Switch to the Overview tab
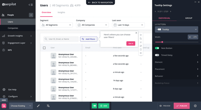201x110 pixels. click(x=46, y=12)
